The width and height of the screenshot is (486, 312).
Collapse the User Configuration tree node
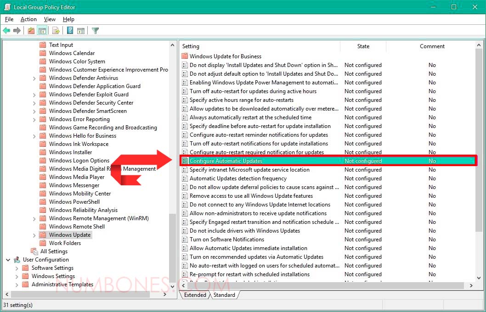tap(8, 259)
